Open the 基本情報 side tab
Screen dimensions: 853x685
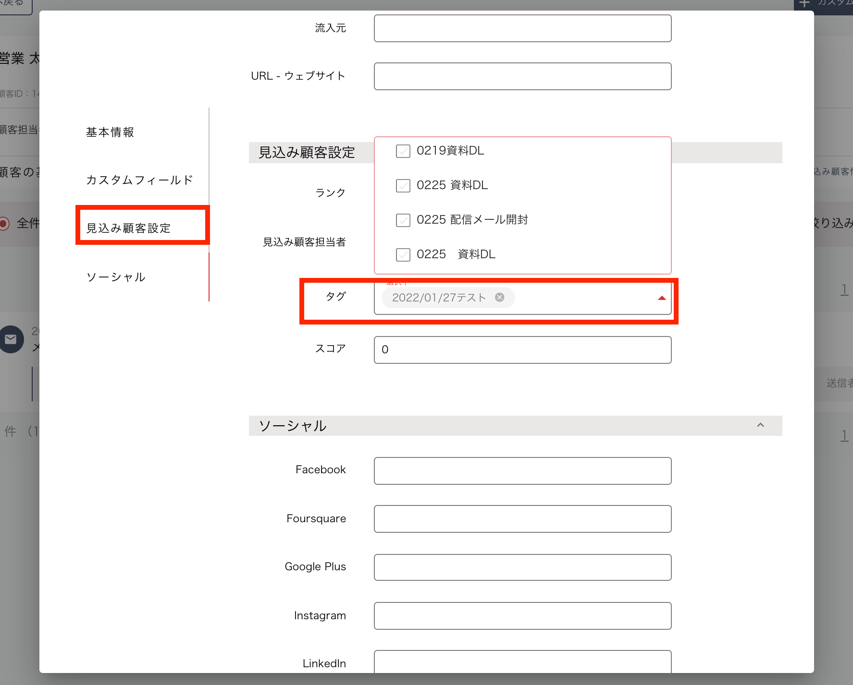pos(110,132)
